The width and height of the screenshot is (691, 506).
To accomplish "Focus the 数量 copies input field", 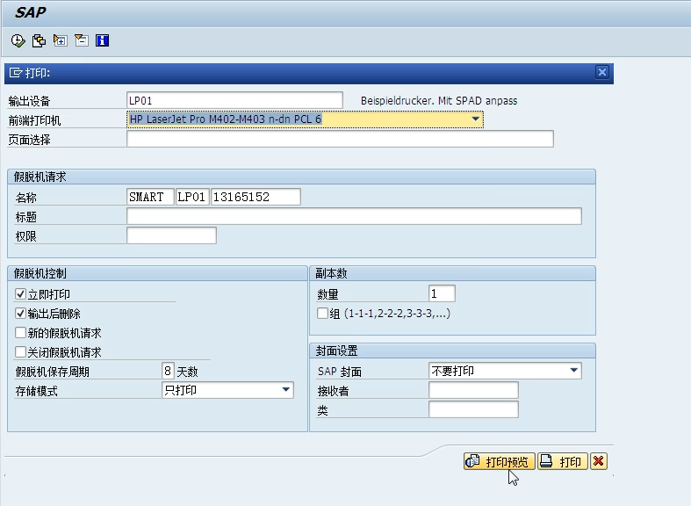I will point(442,294).
